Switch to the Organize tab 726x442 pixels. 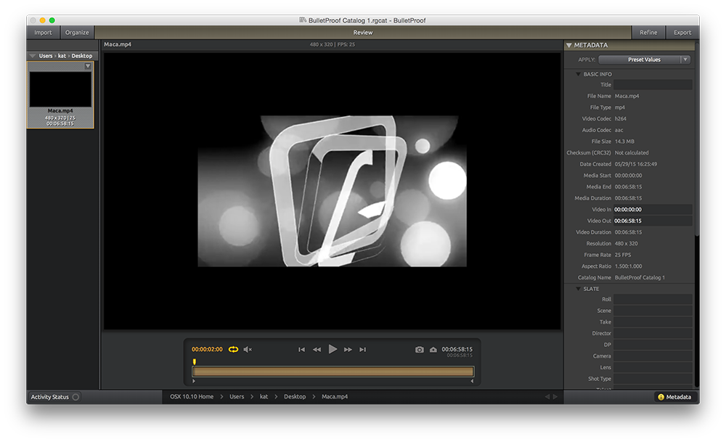pos(77,32)
